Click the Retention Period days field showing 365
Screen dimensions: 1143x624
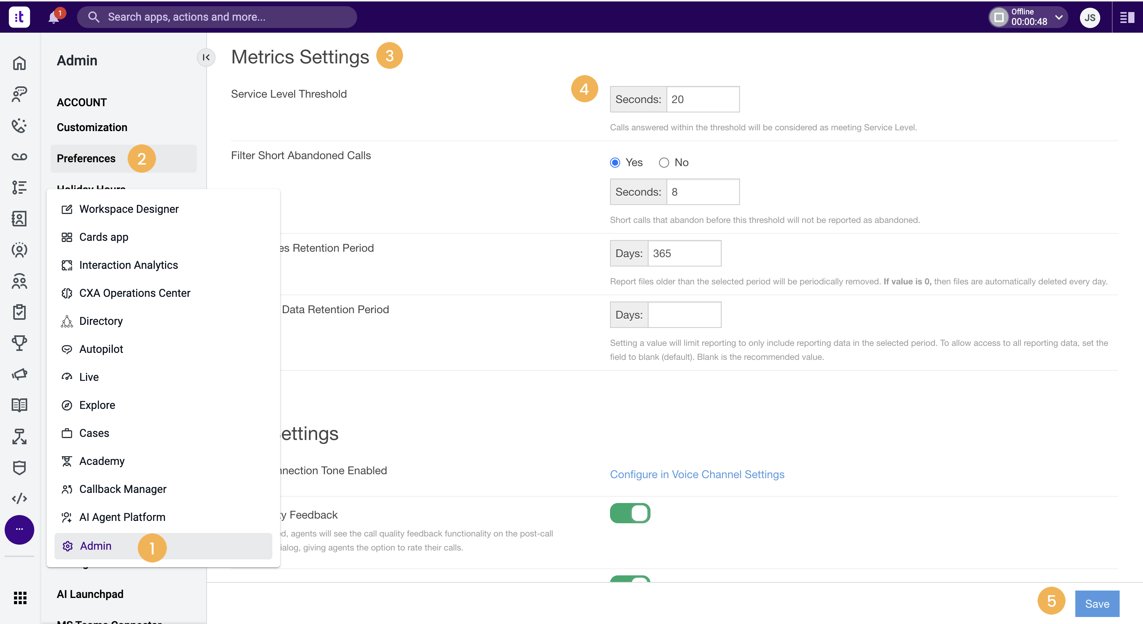coord(684,253)
